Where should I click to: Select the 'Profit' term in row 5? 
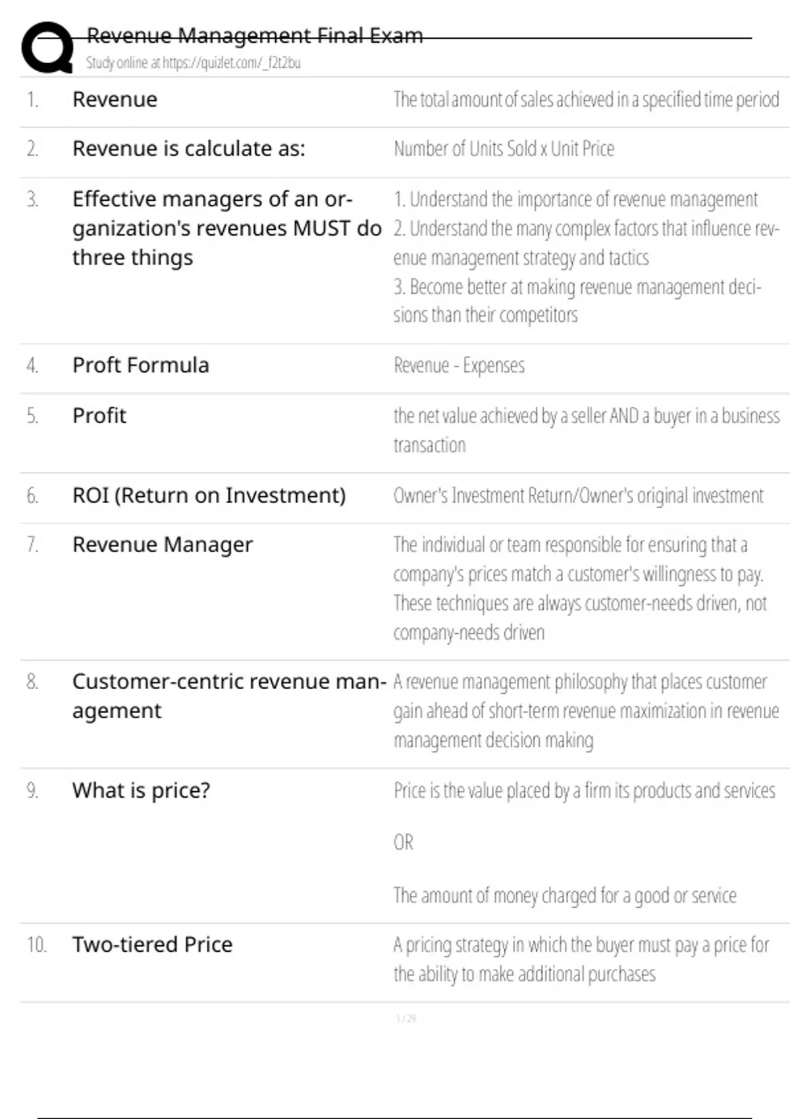coord(99,415)
